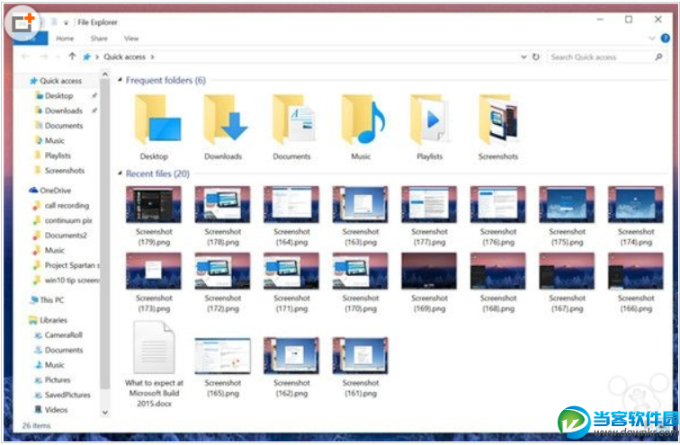
Task: Open the View ribbon tab
Action: pyautogui.click(x=131, y=38)
